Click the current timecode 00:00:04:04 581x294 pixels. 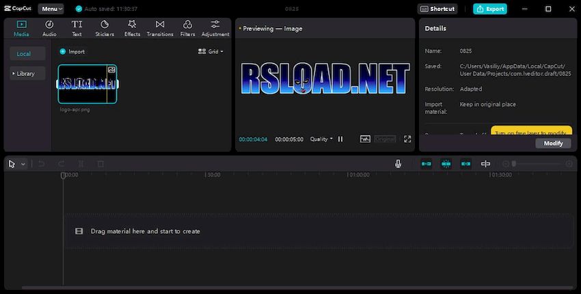[x=253, y=139]
